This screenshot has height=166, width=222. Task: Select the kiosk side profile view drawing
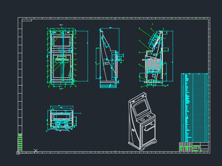[x=110, y=58]
